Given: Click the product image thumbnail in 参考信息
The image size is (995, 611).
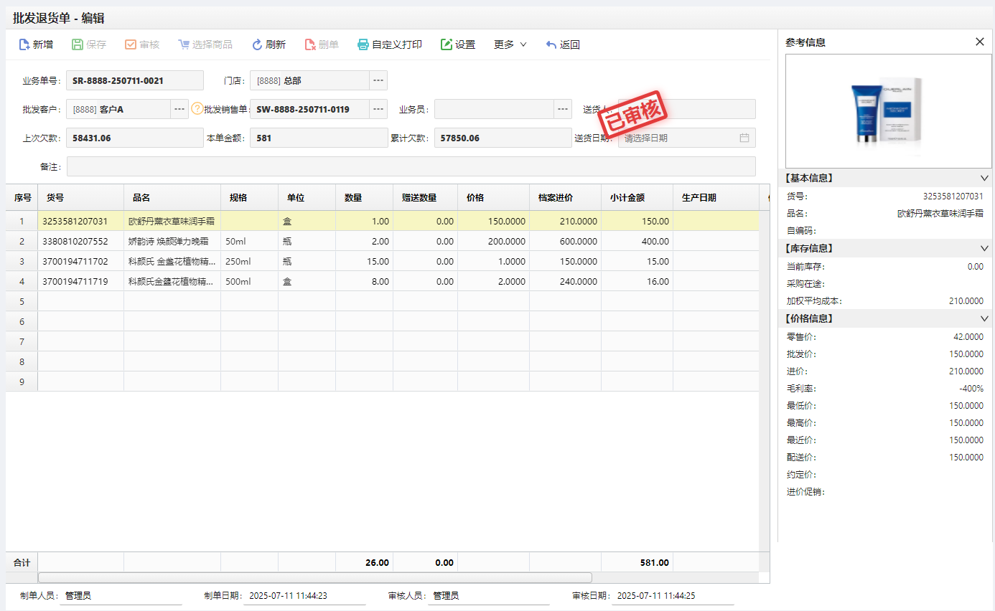Looking at the screenshot, I should [x=889, y=111].
